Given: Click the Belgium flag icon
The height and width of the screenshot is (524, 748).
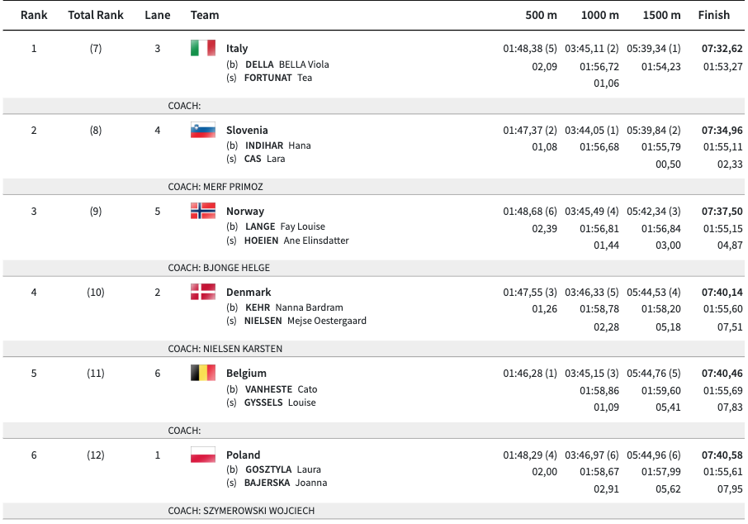Looking at the screenshot, I should tap(203, 373).
